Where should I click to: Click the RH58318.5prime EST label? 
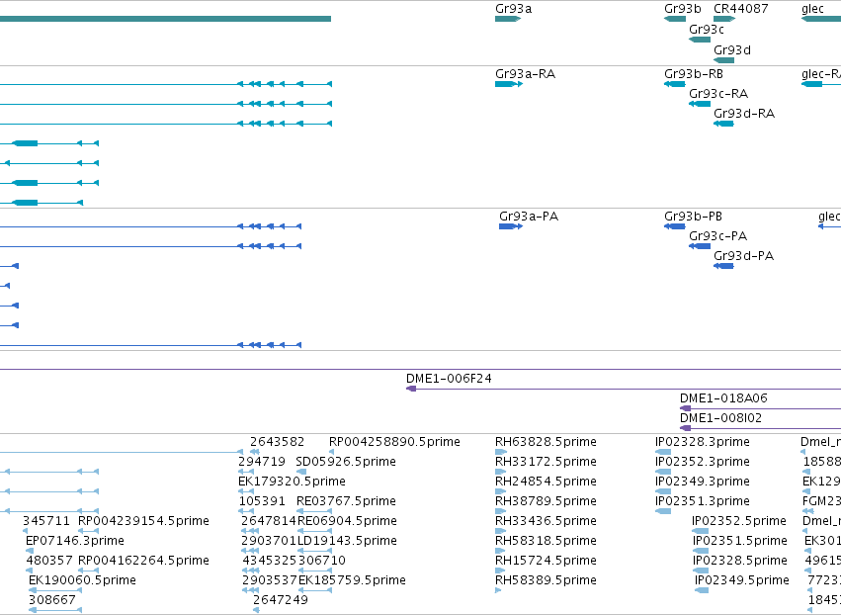click(x=546, y=541)
